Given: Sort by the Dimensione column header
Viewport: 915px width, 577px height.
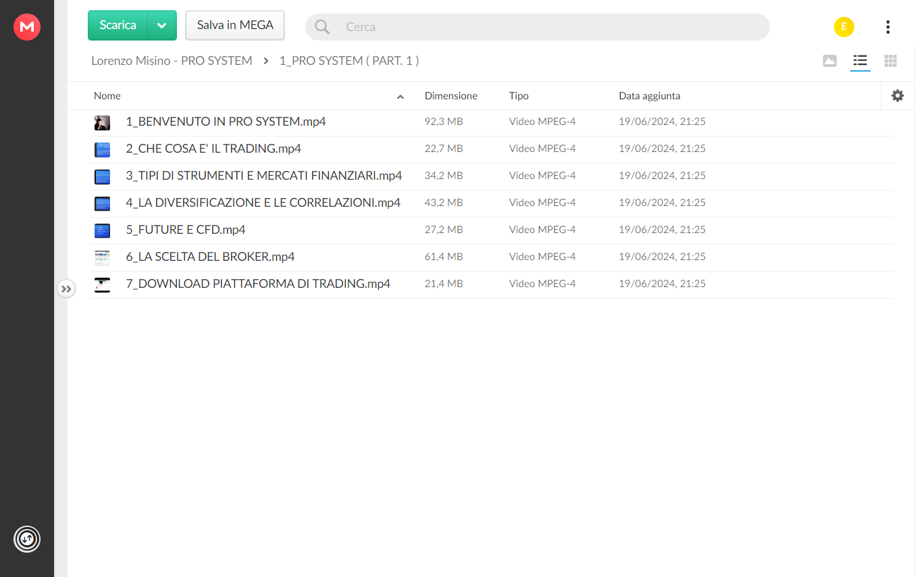Looking at the screenshot, I should click(451, 96).
